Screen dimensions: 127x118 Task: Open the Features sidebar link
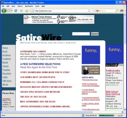(7, 59)
